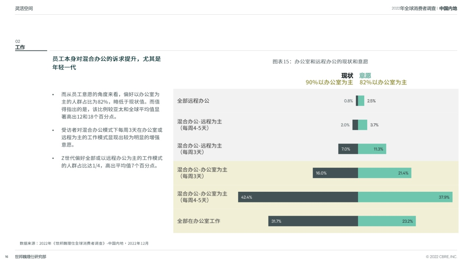This screenshot has height=265, width=472.
Task: Select the 21.4% green bar
Action: (385, 173)
